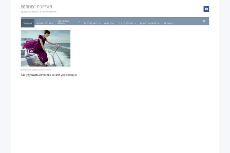230x153 pixels.
Task: Expand the ПСИХОЛОГИЯ submenu chevron
Action: point(135,23)
